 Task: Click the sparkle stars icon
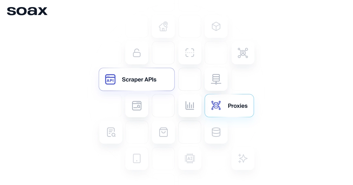tap(243, 158)
